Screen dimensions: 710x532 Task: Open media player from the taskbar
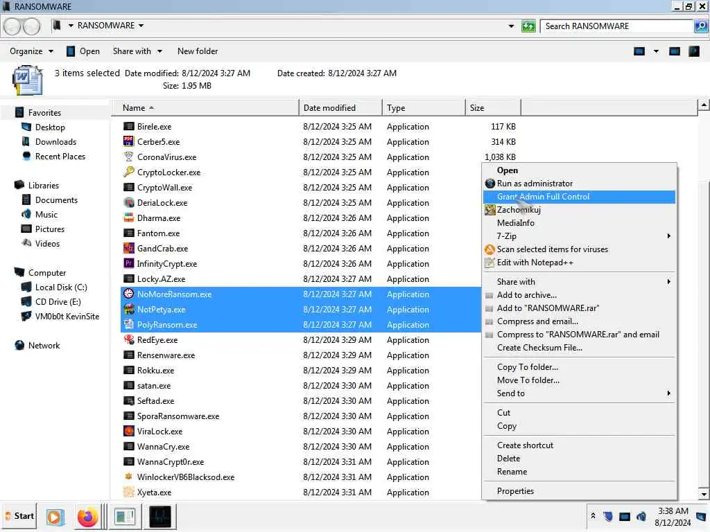point(54,517)
